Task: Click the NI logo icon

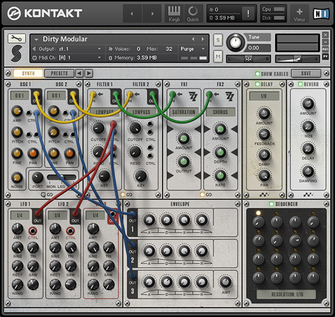Action: click(x=321, y=12)
